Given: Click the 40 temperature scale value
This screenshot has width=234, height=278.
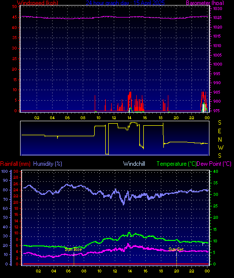Looking at the screenshot, I should pos(215,171).
